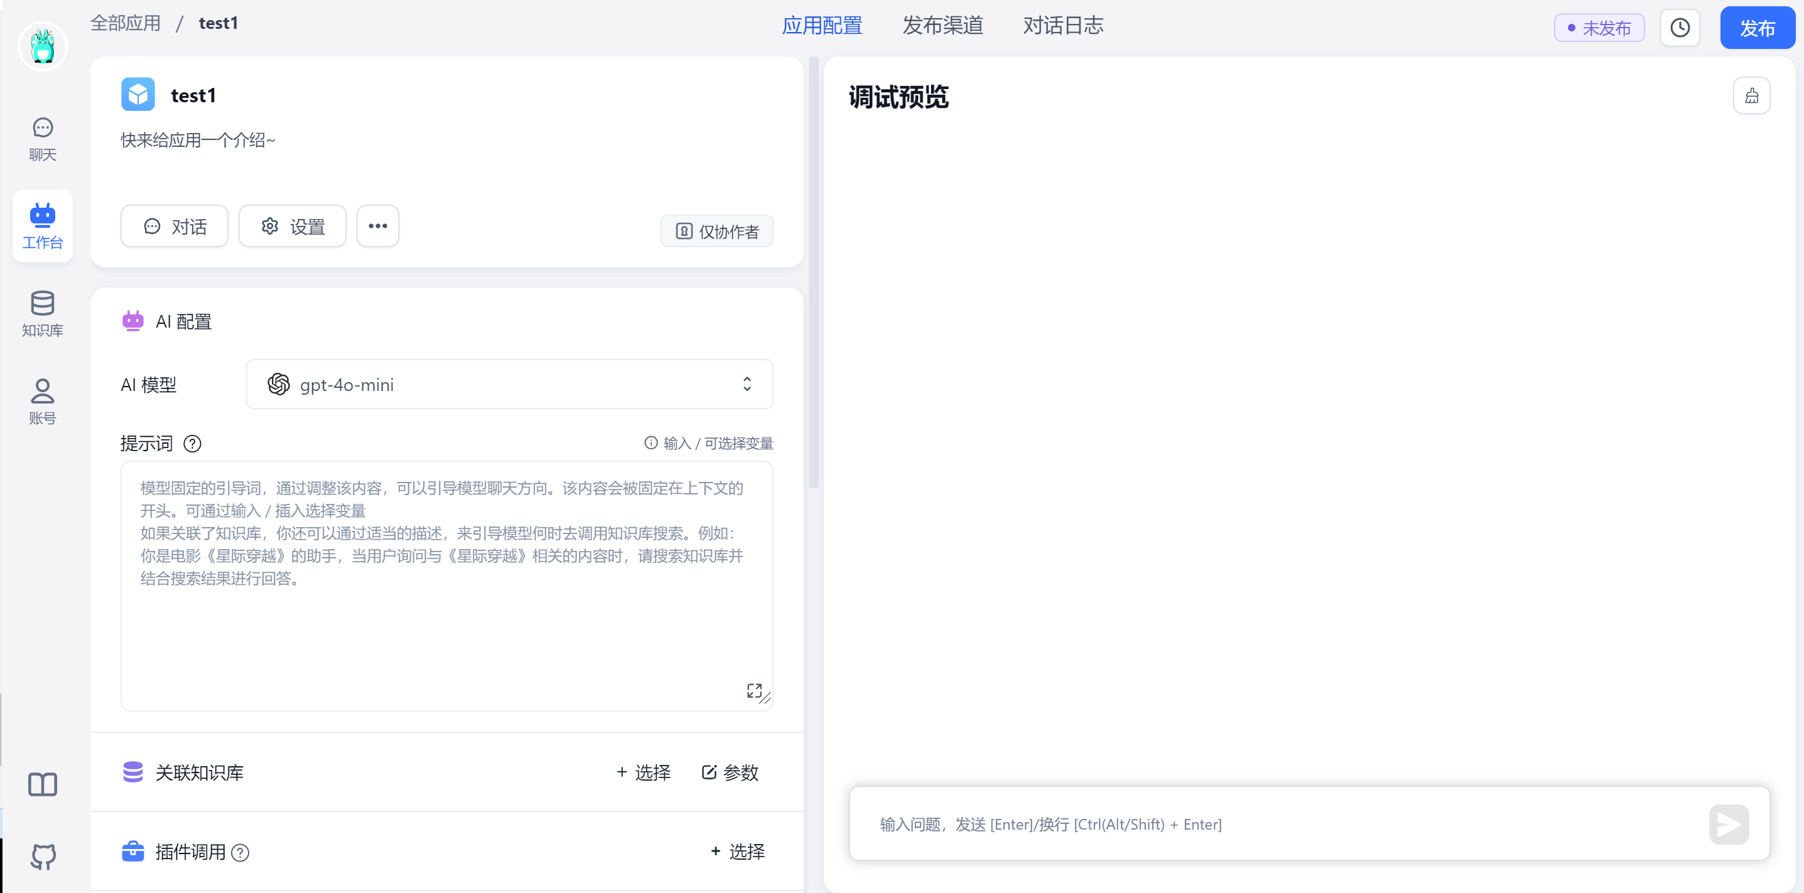Click the 插件调用 help question icon
This screenshot has height=893, width=1804.
point(240,852)
